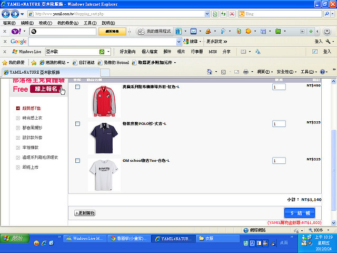Switch to the Chrome 看圖學 taskbar window

[129, 238]
